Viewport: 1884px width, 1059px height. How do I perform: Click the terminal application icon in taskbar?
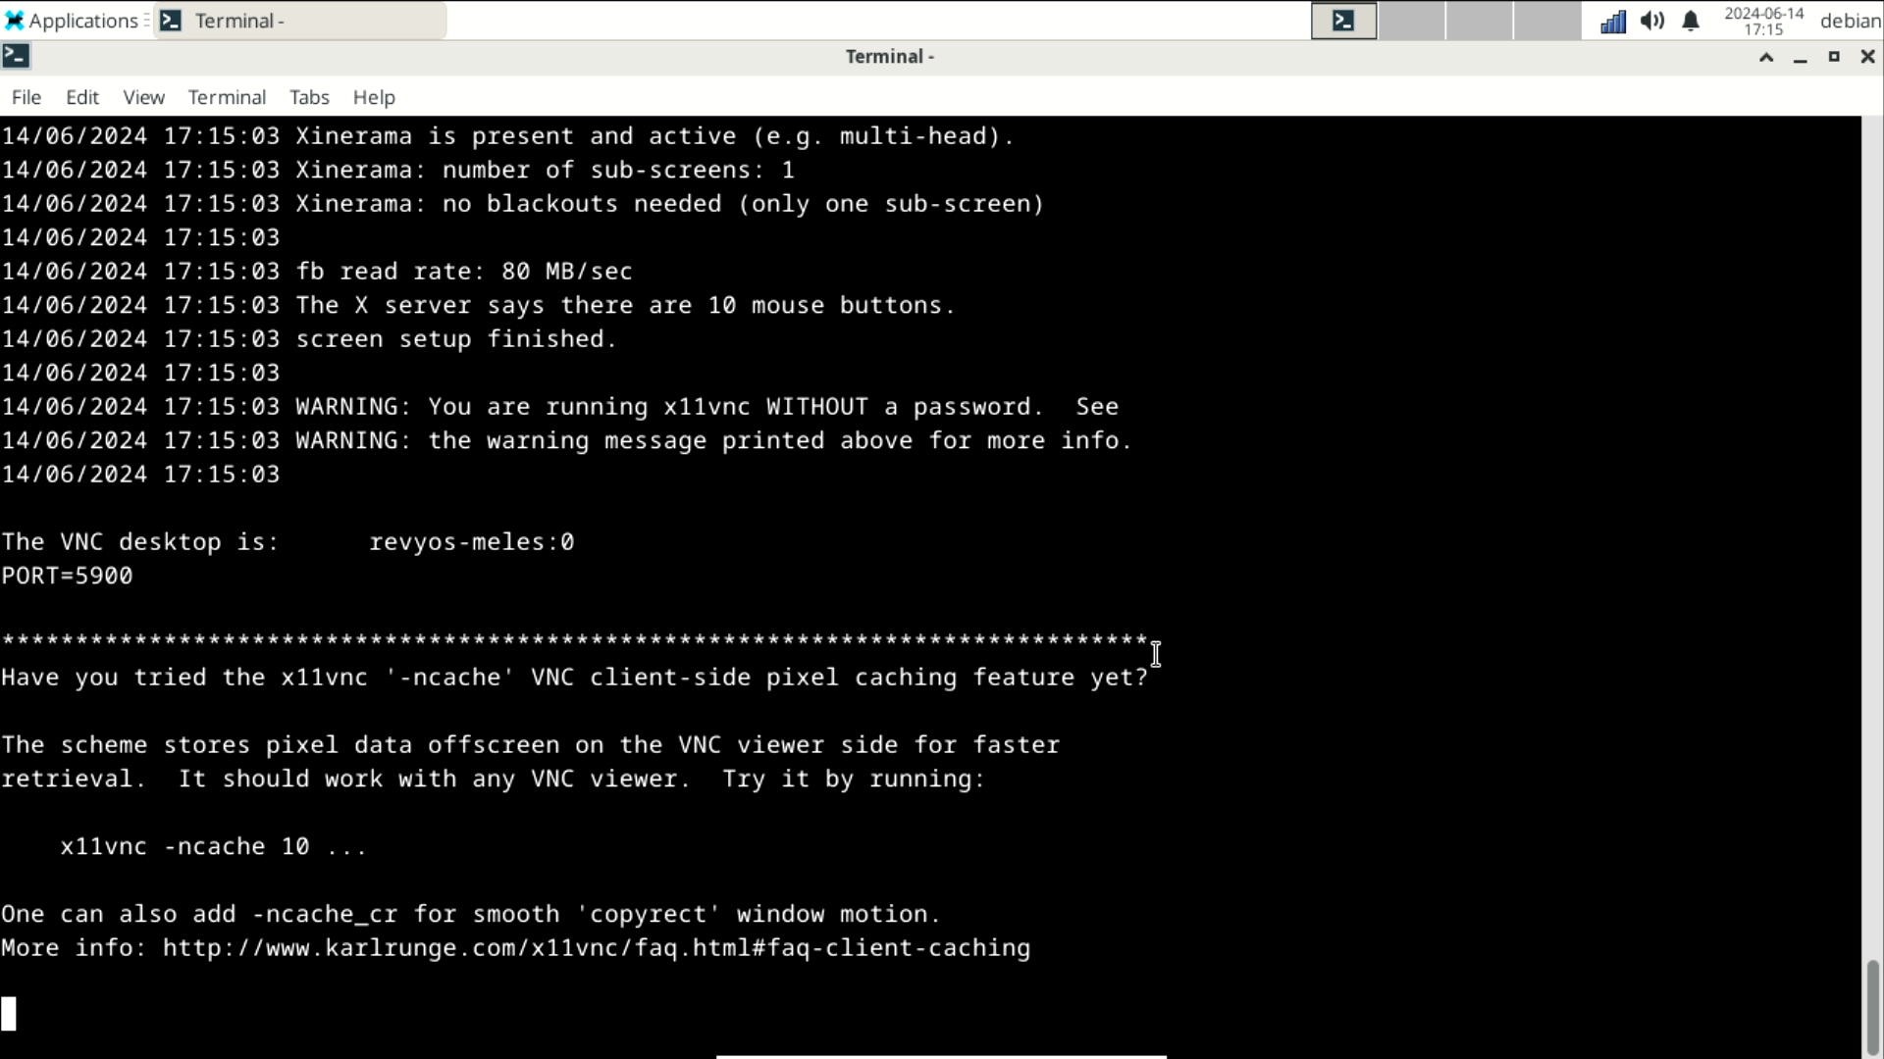coord(171,20)
